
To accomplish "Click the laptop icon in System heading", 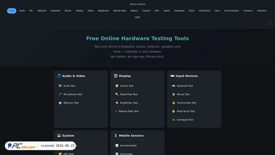I will point(59,135).
